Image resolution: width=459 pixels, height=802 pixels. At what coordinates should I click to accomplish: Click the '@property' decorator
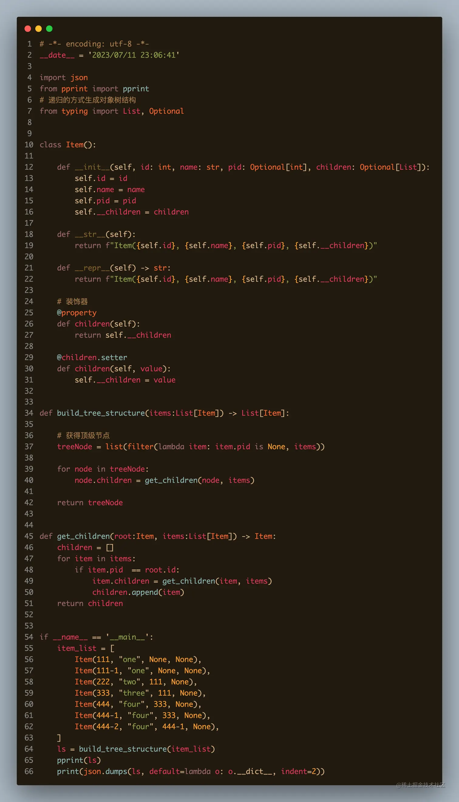point(76,313)
